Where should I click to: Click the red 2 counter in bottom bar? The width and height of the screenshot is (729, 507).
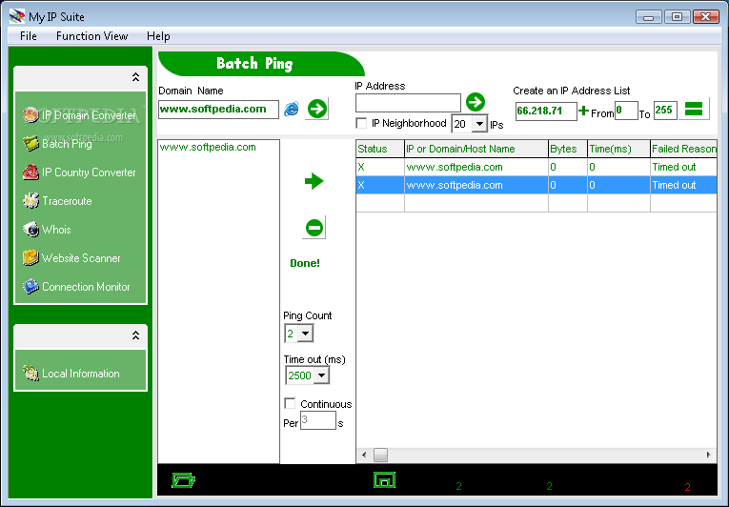pos(688,487)
